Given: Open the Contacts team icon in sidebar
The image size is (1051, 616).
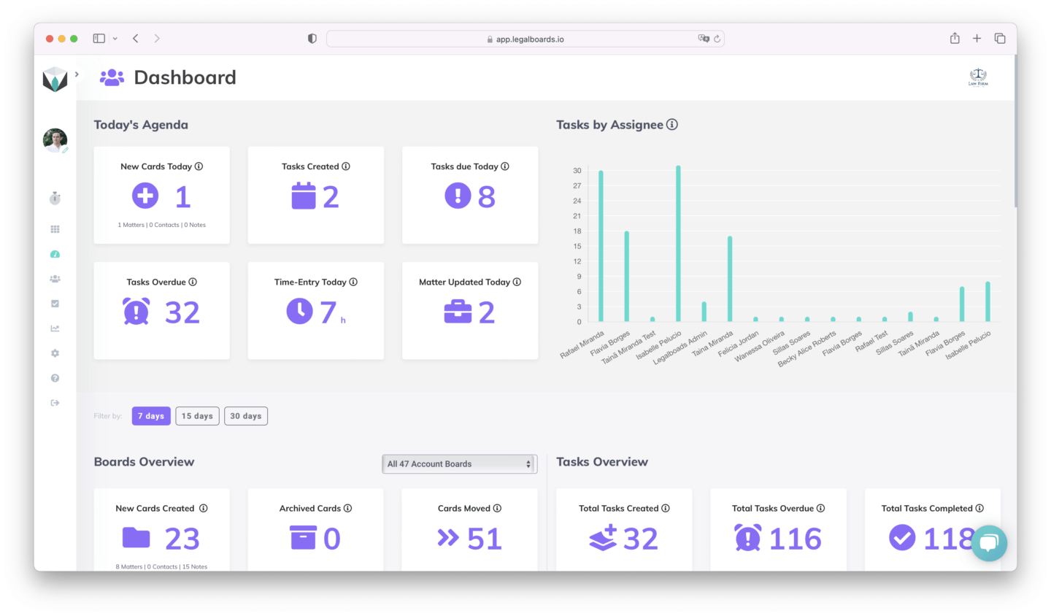Looking at the screenshot, I should coord(55,278).
